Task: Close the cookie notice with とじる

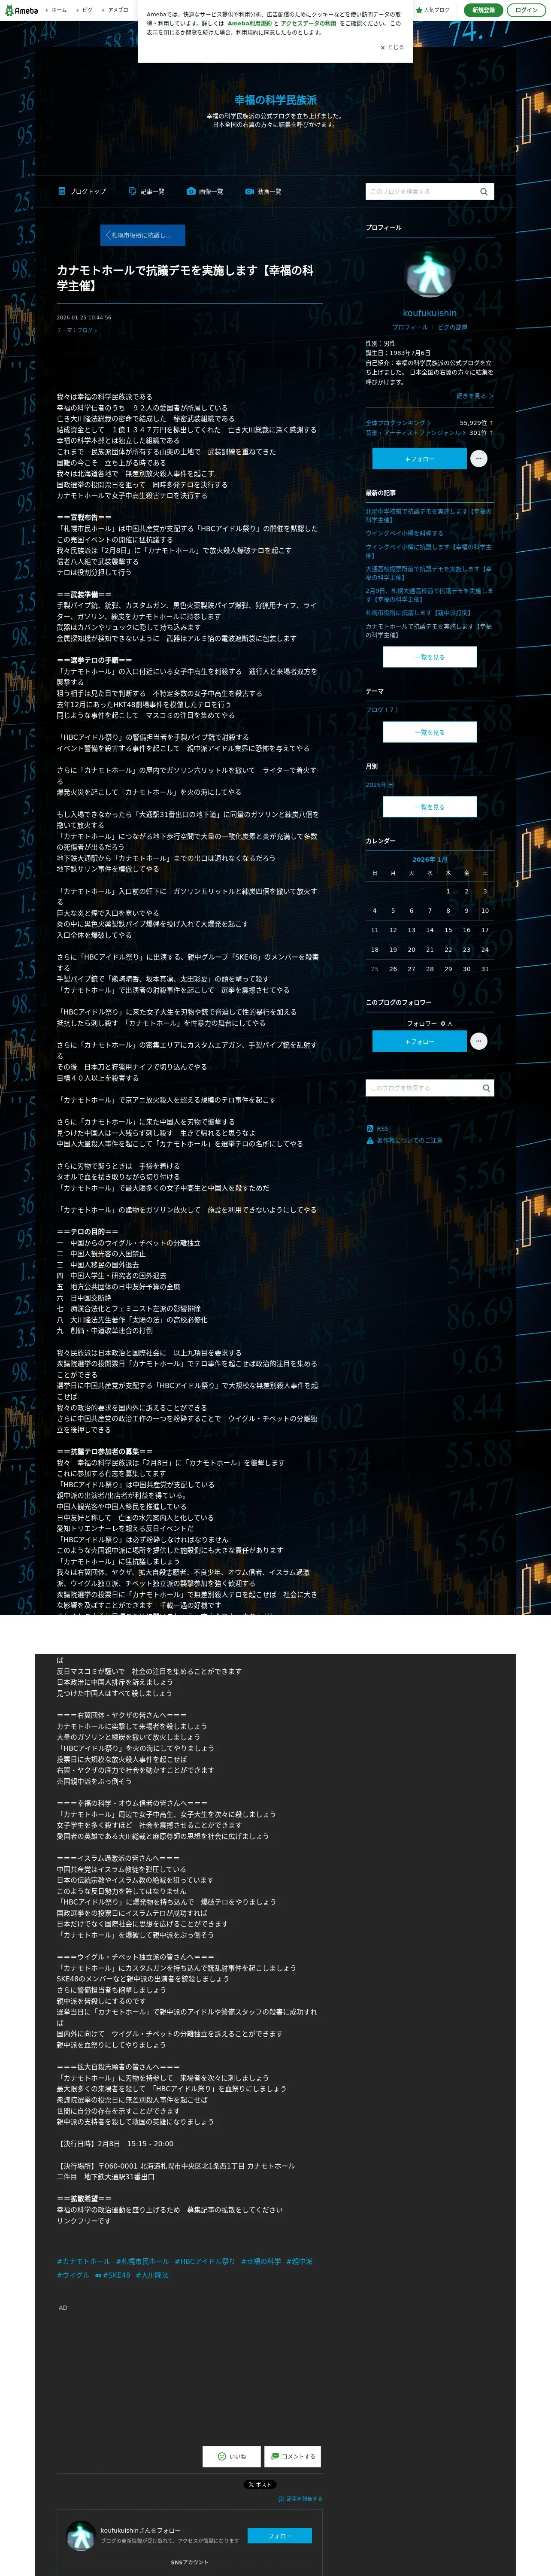Action: tap(392, 47)
